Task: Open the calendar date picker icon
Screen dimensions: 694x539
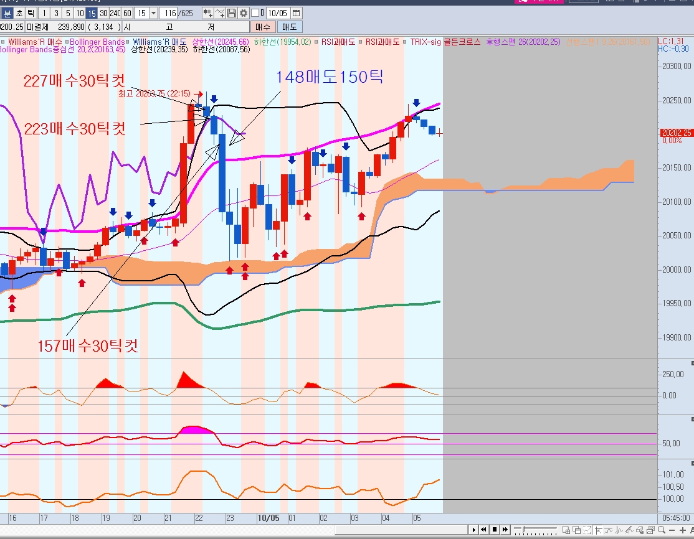Action: point(297,13)
